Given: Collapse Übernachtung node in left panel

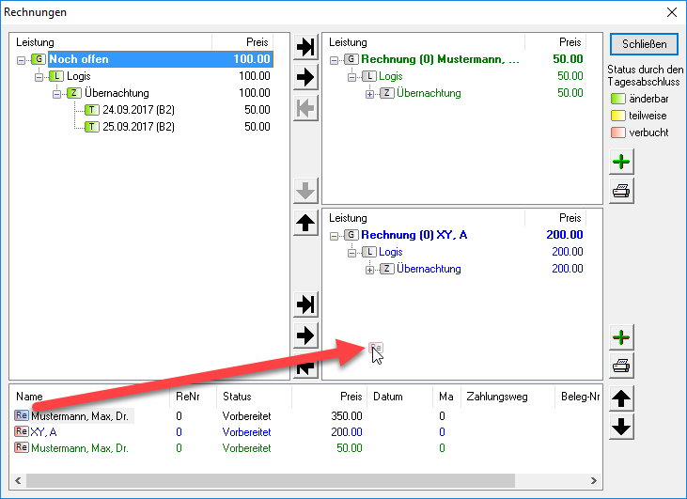Looking at the screenshot, I should 57,94.
